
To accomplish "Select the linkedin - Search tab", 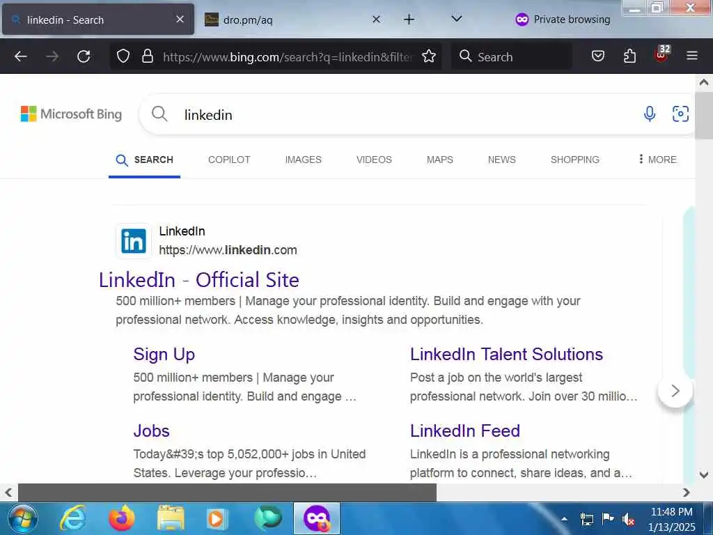I will [x=97, y=20].
